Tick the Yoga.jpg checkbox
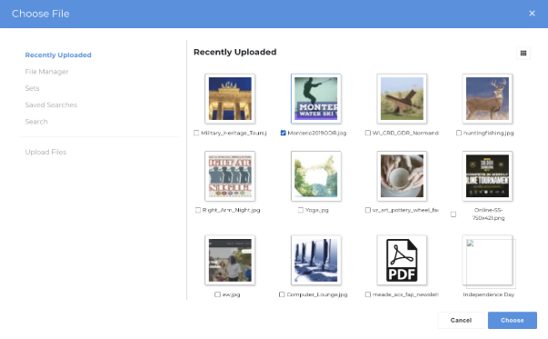Image resolution: width=548 pixels, height=339 pixels. click(x=301, y=210)
